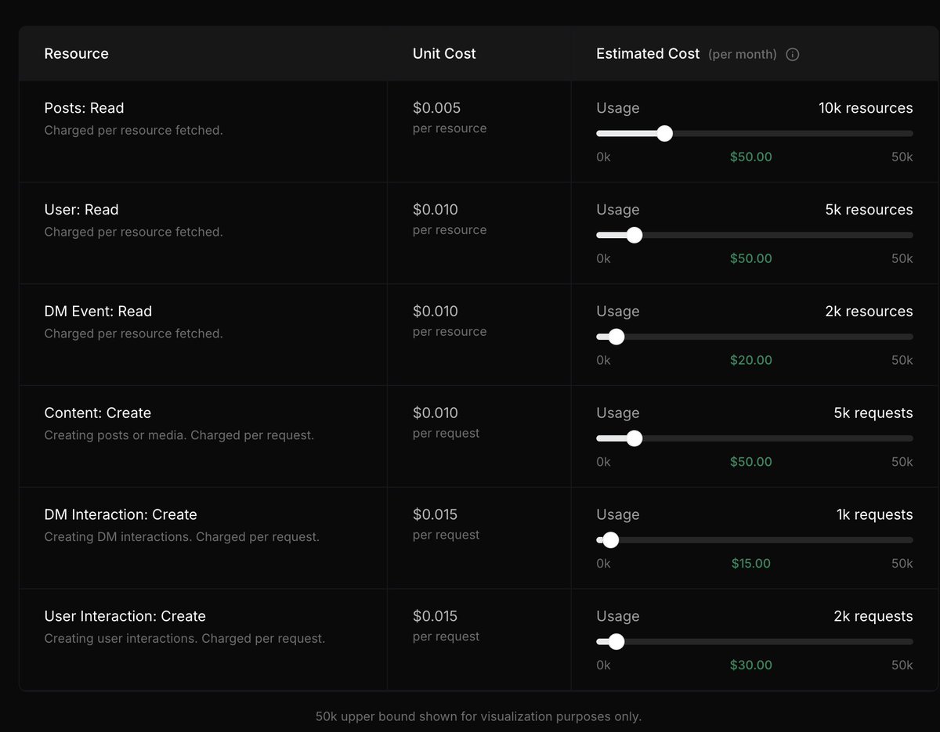
Task: Click the '1k requests' usage value
Action: 874,515
